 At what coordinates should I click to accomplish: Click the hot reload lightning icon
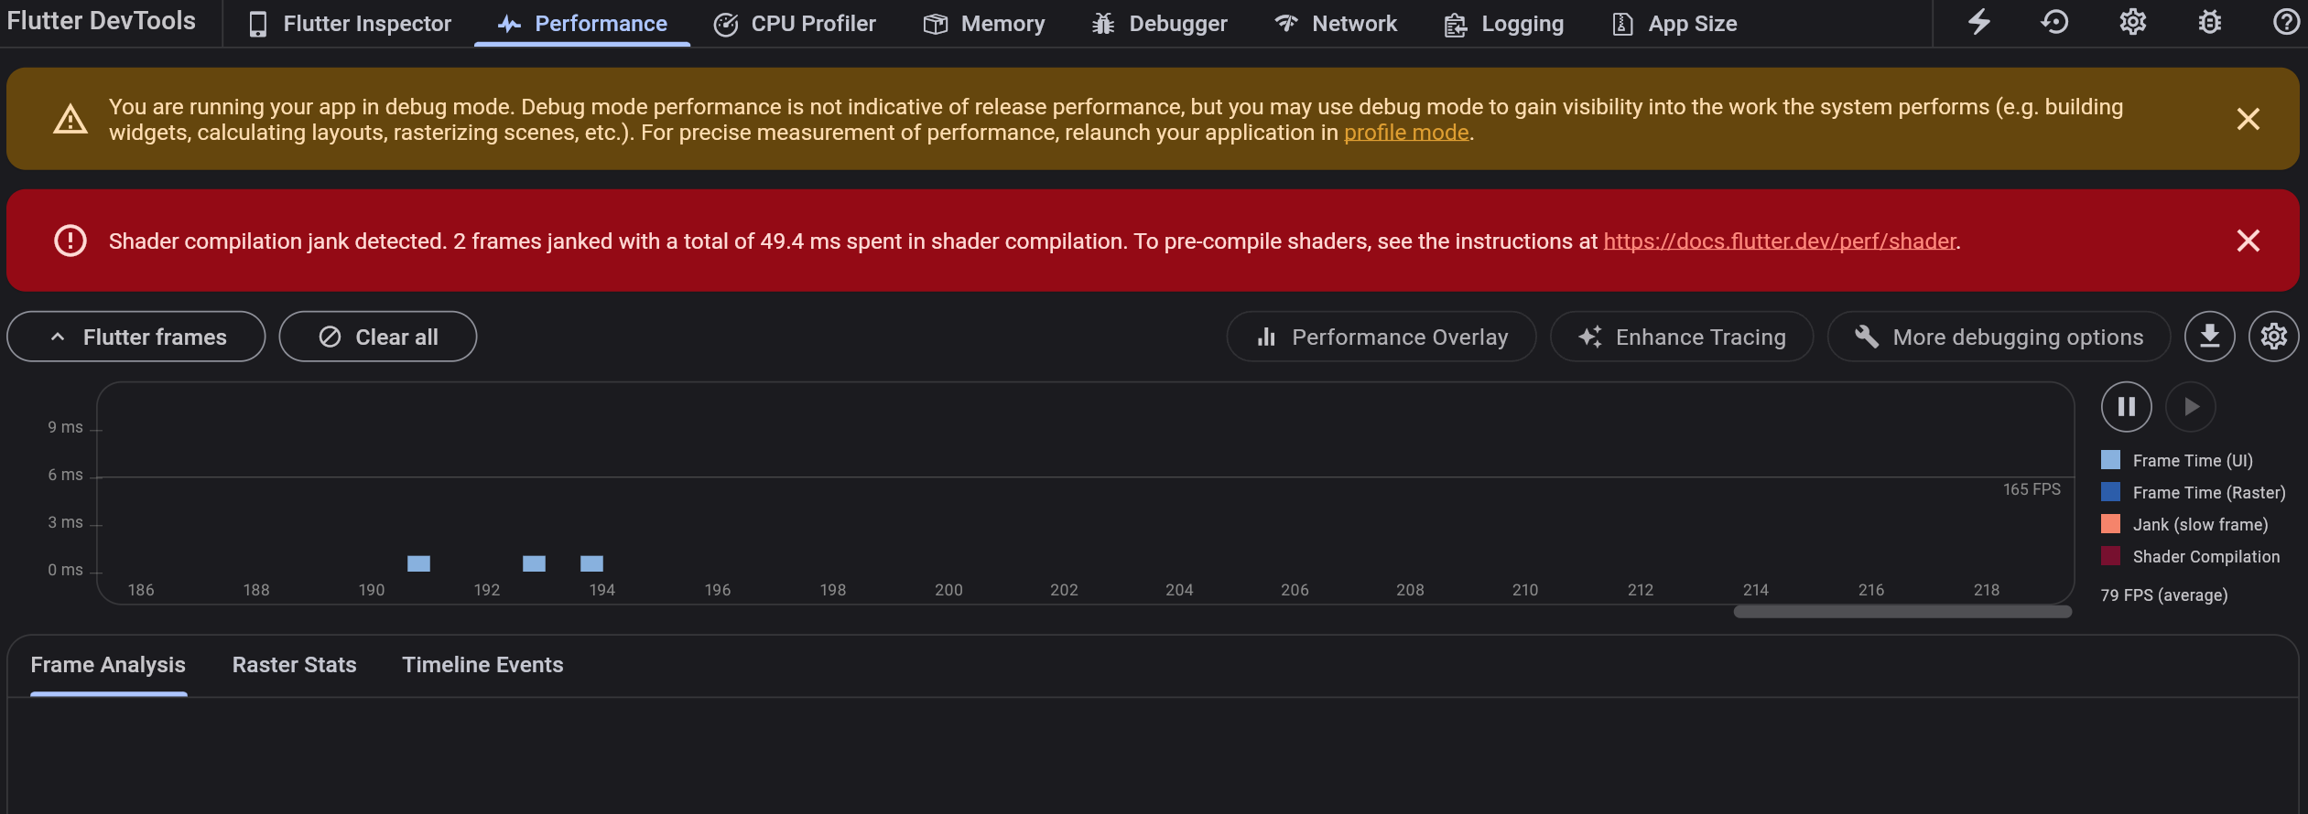[1979, 22]
